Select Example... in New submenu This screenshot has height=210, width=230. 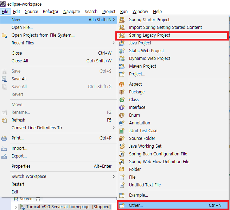173,195
